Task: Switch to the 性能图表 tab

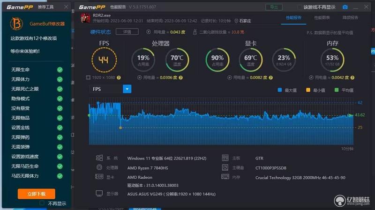Action: click(x=322, y=18)
